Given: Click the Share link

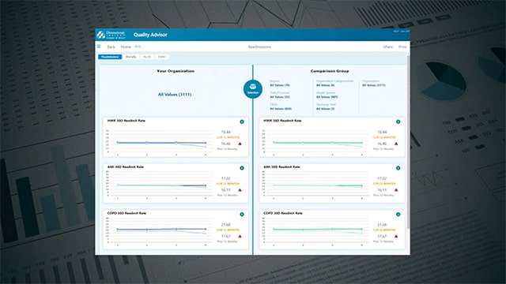Looking at the screenshot, I should coord(388,47).
